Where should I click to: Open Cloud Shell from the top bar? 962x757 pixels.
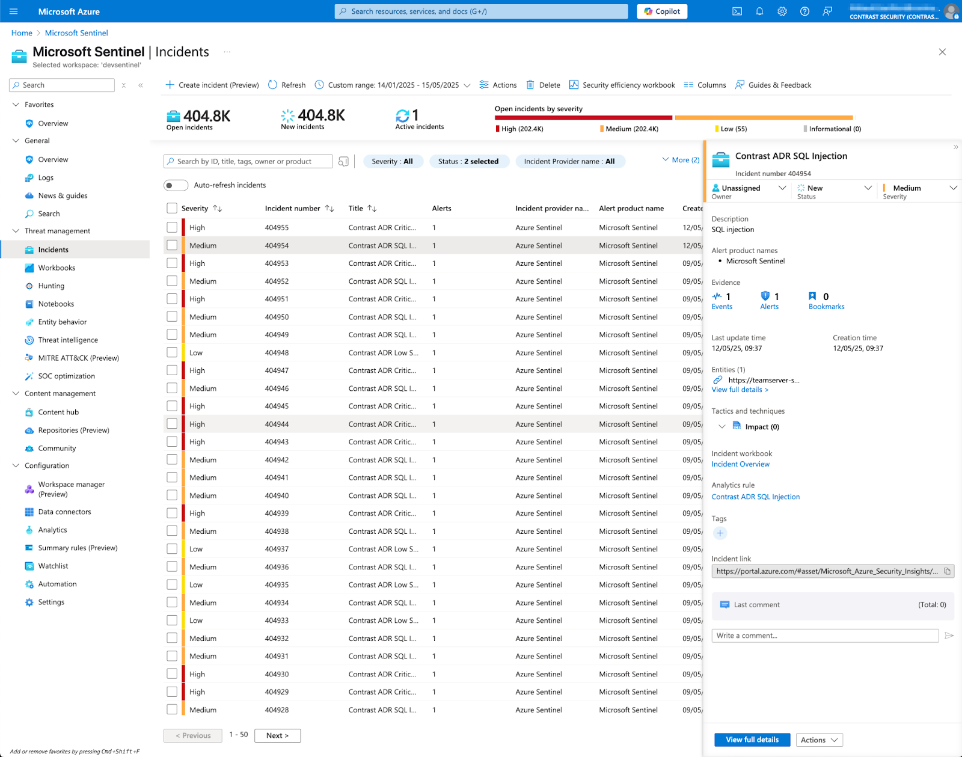click(737, 11)
